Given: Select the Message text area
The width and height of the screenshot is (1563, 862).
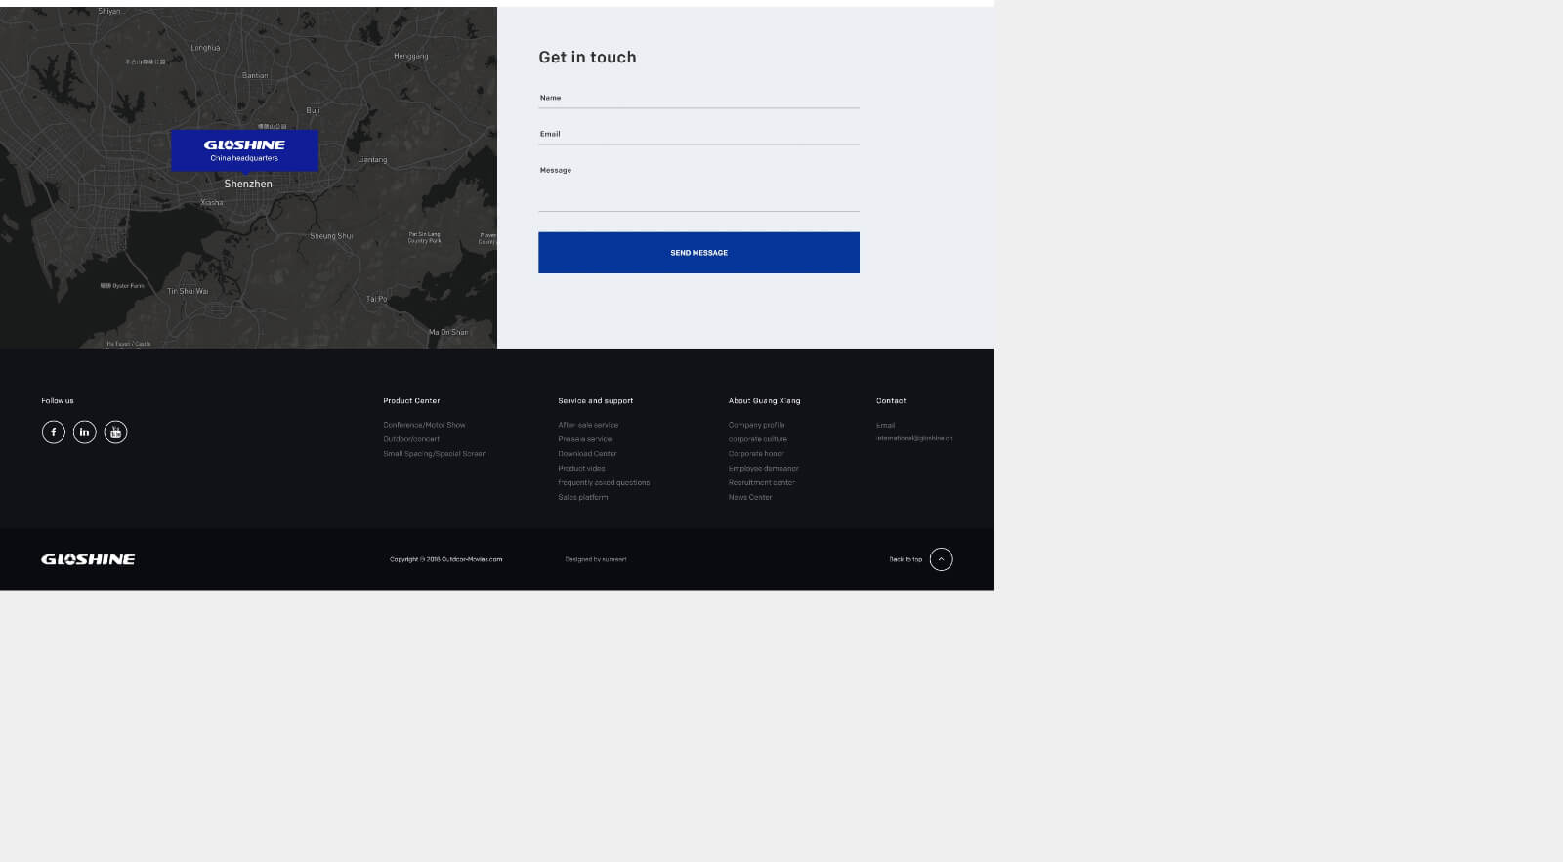Looking at the screenshot, I should pos(698,189).
